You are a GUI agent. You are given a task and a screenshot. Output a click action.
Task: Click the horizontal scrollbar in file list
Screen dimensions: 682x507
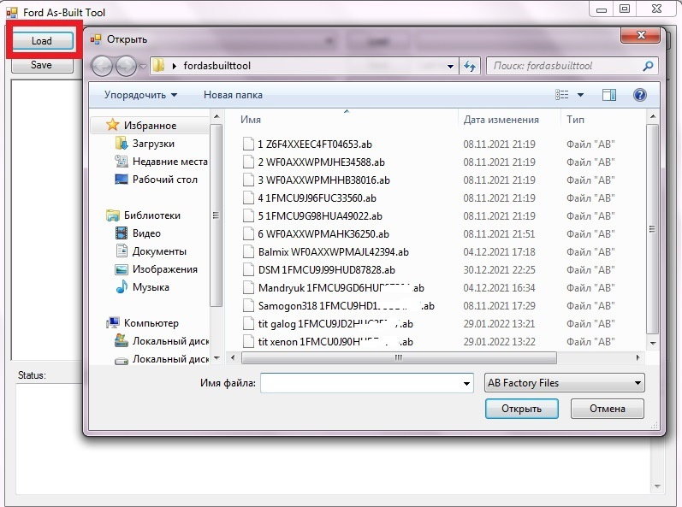point(399,358)
